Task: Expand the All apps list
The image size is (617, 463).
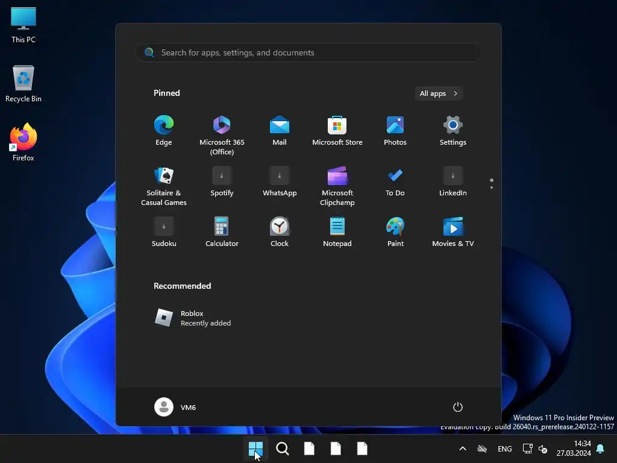Action: pos(439,93)
